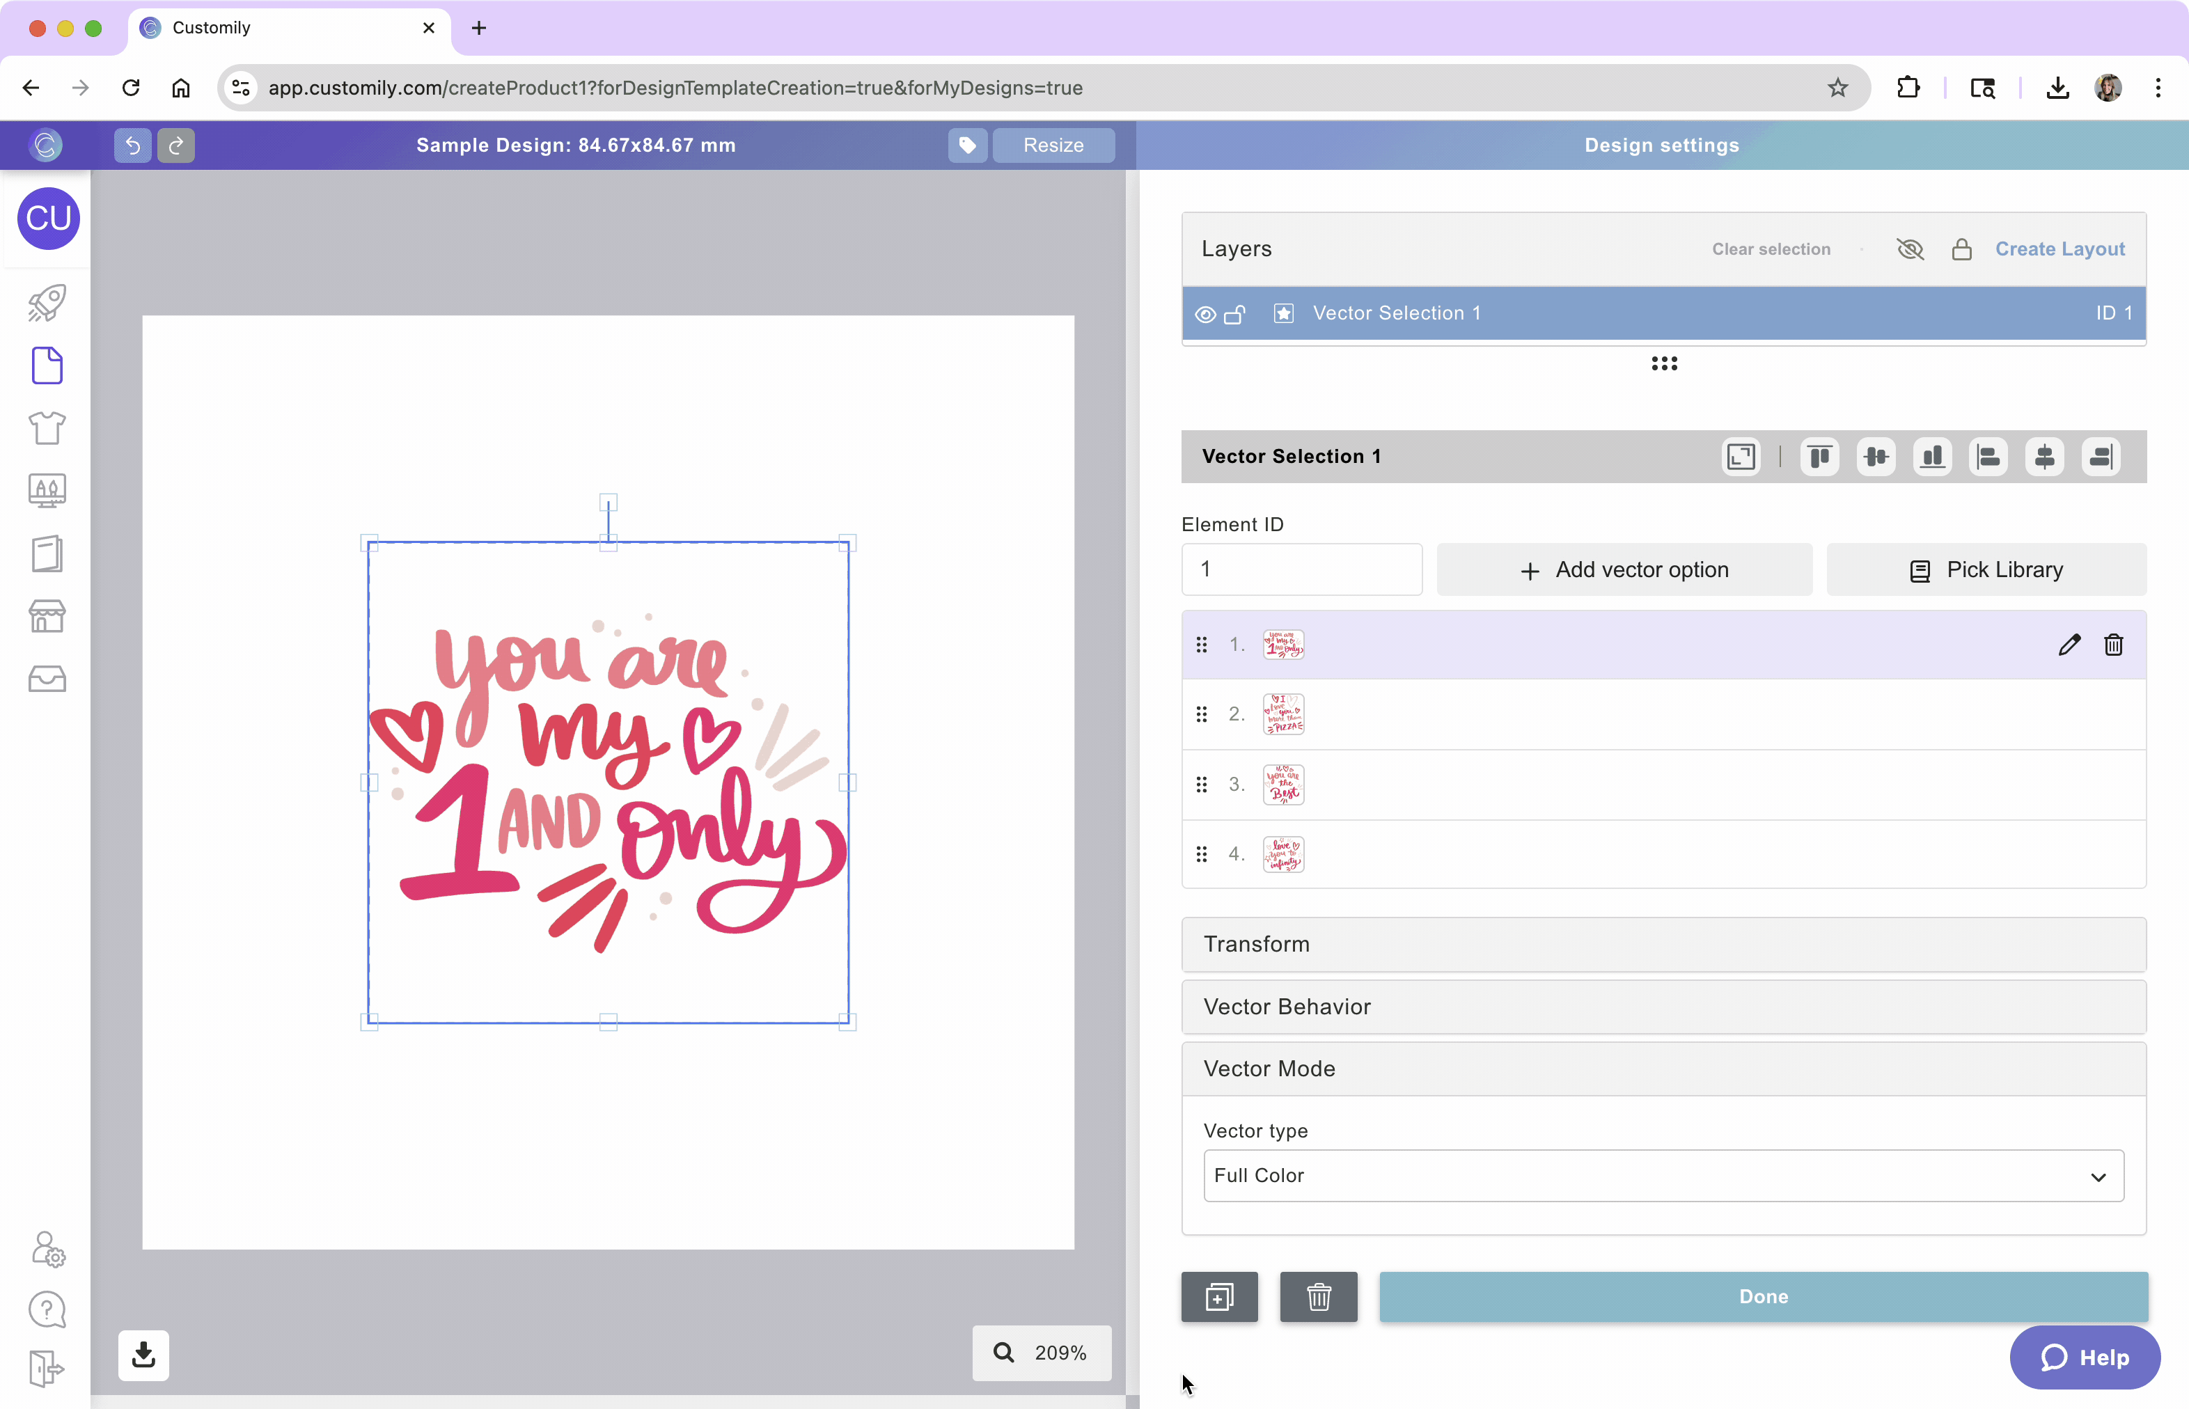The image size is (2189, 1409).
Task: Toggle the lock on Vector Selection 1 layer
Action: pos(1234,314)
